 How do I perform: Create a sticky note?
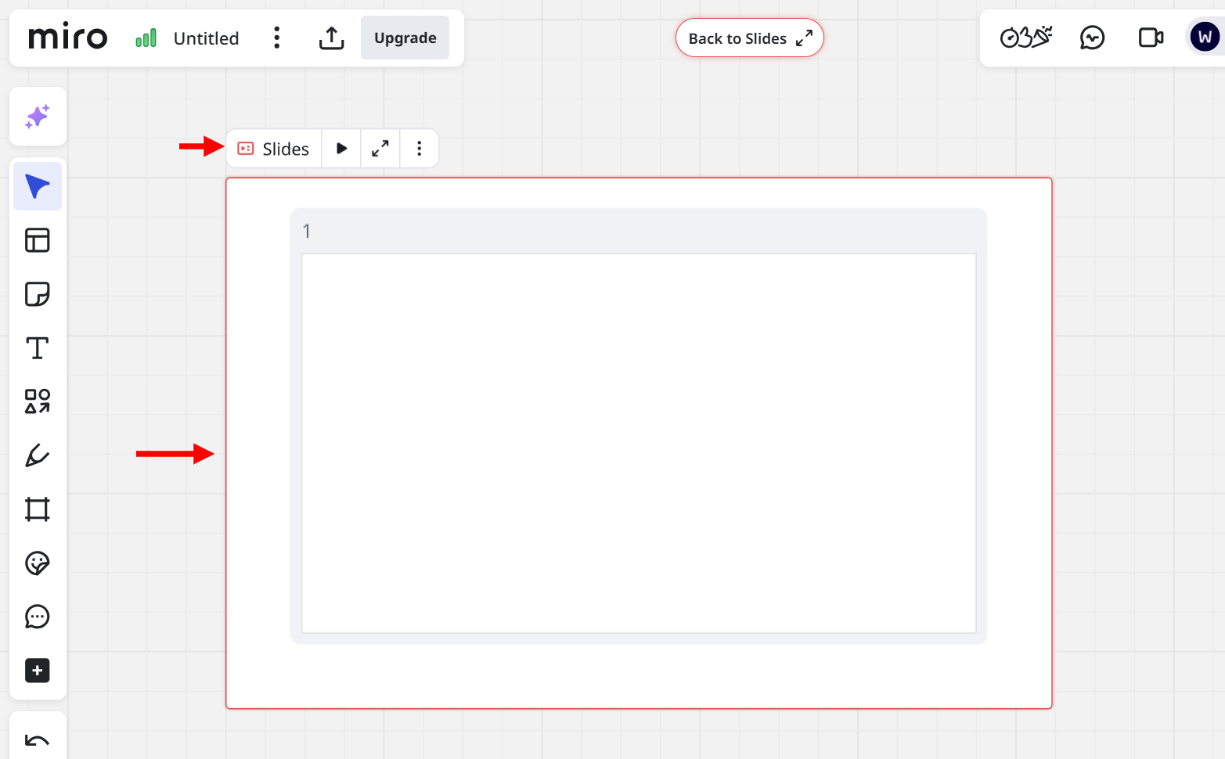click(37, 293)
